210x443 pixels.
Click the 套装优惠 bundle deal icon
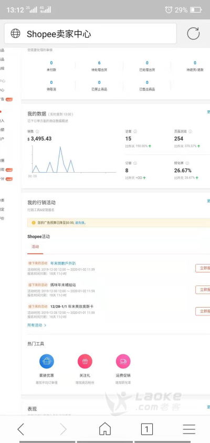[47, 361]
